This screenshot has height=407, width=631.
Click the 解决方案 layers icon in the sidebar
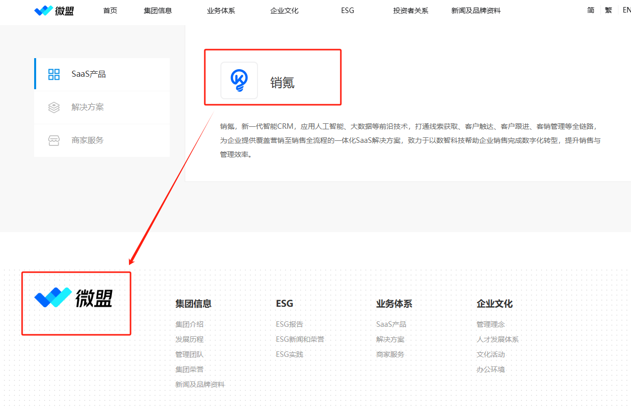(x=54, y=107)
